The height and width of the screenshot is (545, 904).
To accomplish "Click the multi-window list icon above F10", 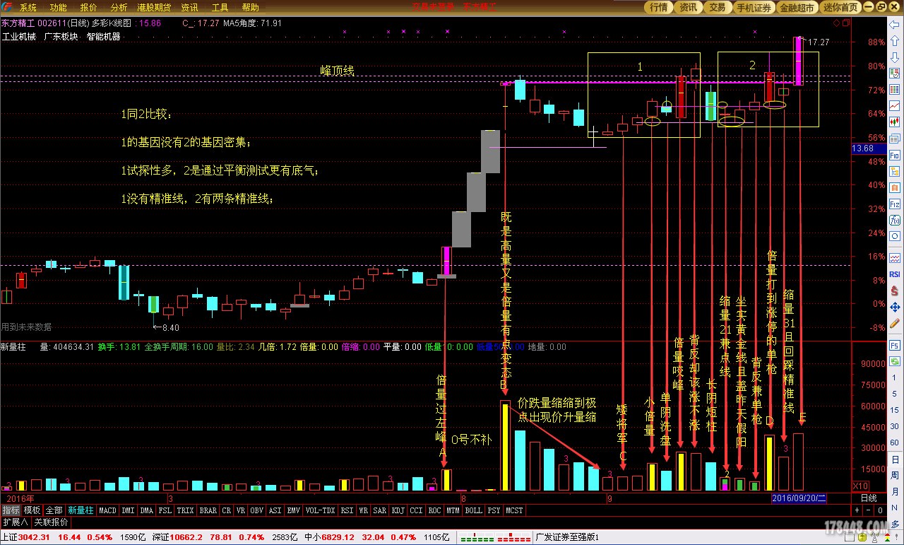I will coord(895,138).
